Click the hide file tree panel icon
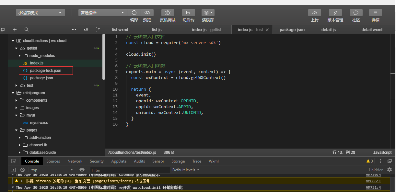396x192 pixels. 98,29
